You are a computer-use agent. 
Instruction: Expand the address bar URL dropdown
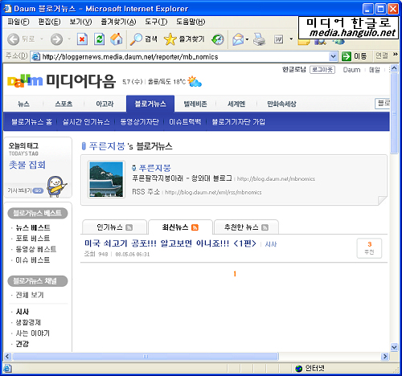[333, 56]
